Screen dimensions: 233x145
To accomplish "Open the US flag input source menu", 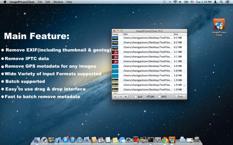I will [x=192, y=2].
